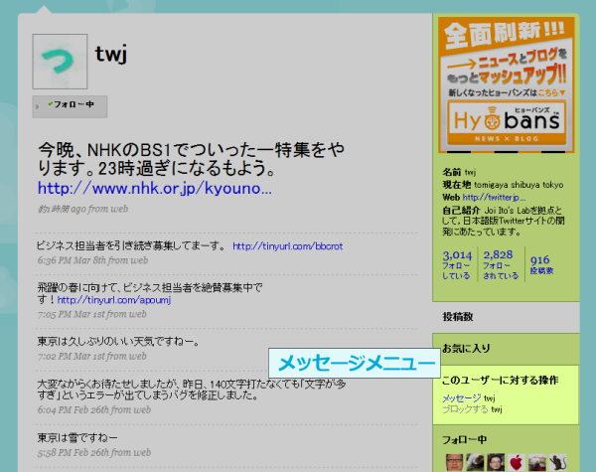Open the tinyurl.com/bbcrot link
Screen dimensions: 596x472
[x=288, y=246]
